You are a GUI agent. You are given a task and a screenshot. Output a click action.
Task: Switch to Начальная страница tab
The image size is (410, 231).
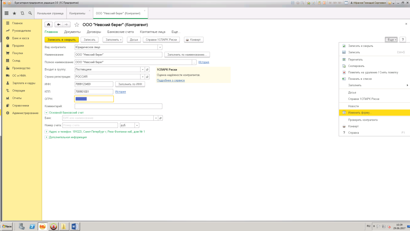(x=50, y=13)
